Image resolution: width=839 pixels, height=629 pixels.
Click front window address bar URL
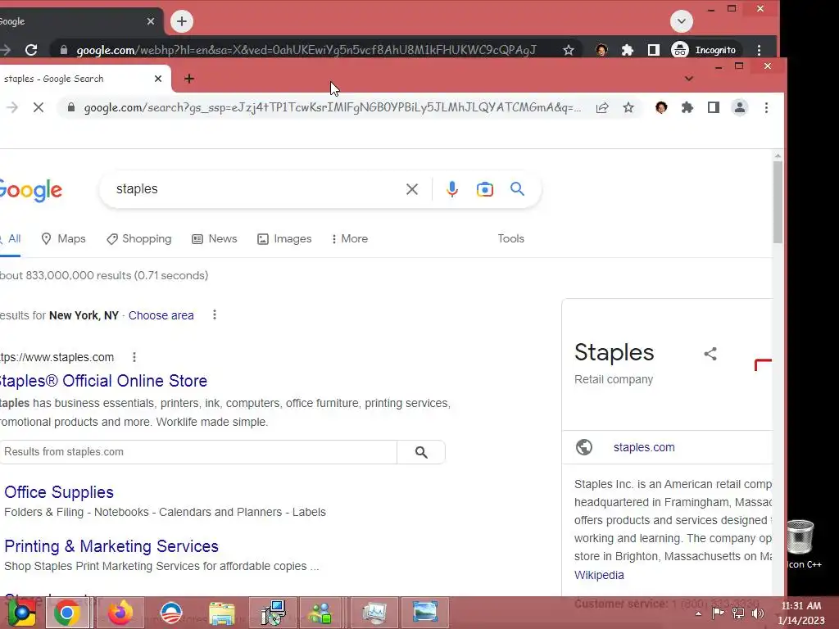coord(332,107)
